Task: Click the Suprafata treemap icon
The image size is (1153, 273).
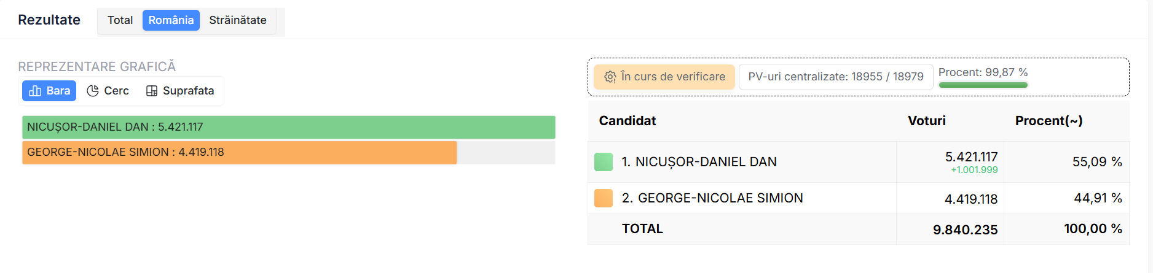Action: point(152,91)
